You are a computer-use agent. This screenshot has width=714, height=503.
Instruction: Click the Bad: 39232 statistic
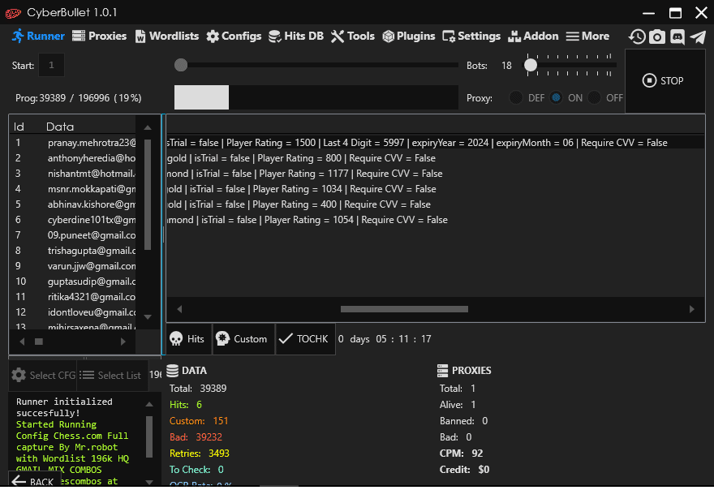click(196, 437)
